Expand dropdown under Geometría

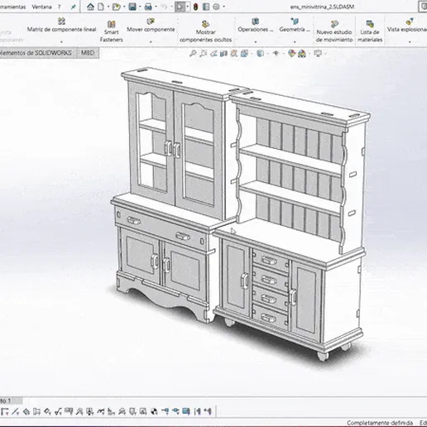click(295, 42)
